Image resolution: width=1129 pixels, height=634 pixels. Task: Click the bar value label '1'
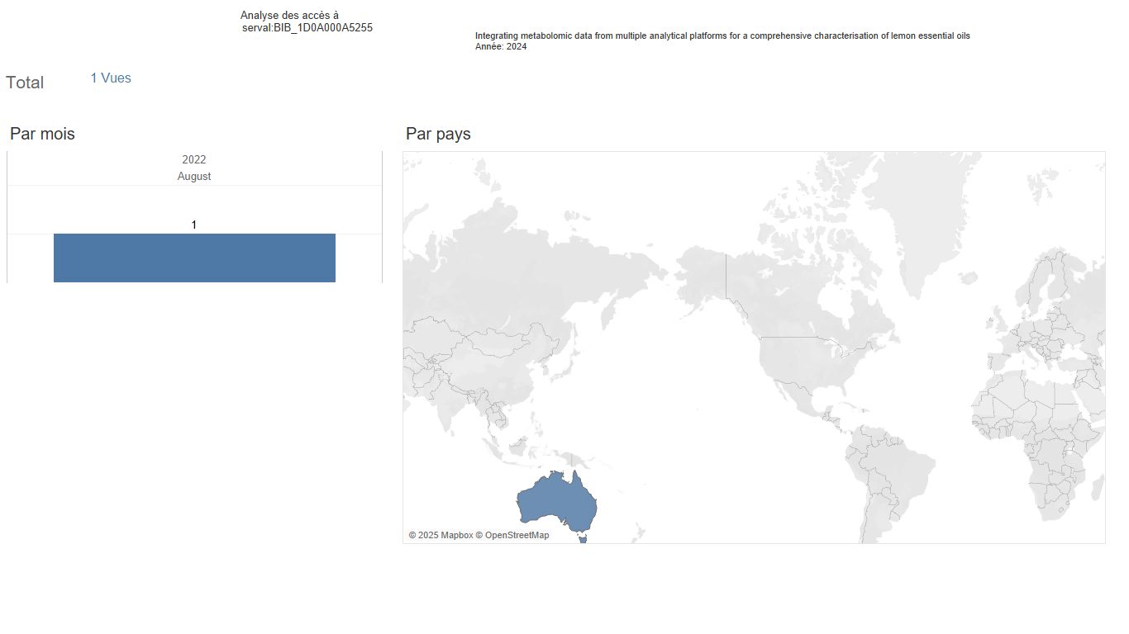(194, 225)
